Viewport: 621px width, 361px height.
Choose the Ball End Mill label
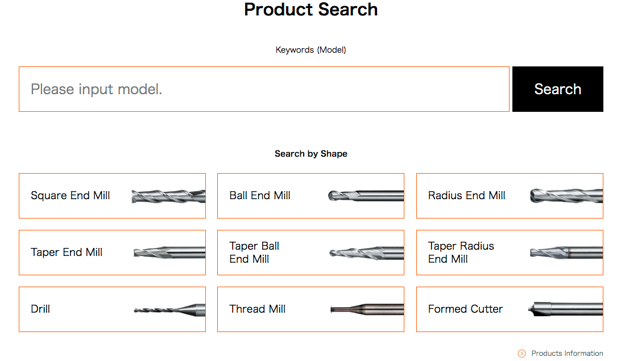[260, 196]
